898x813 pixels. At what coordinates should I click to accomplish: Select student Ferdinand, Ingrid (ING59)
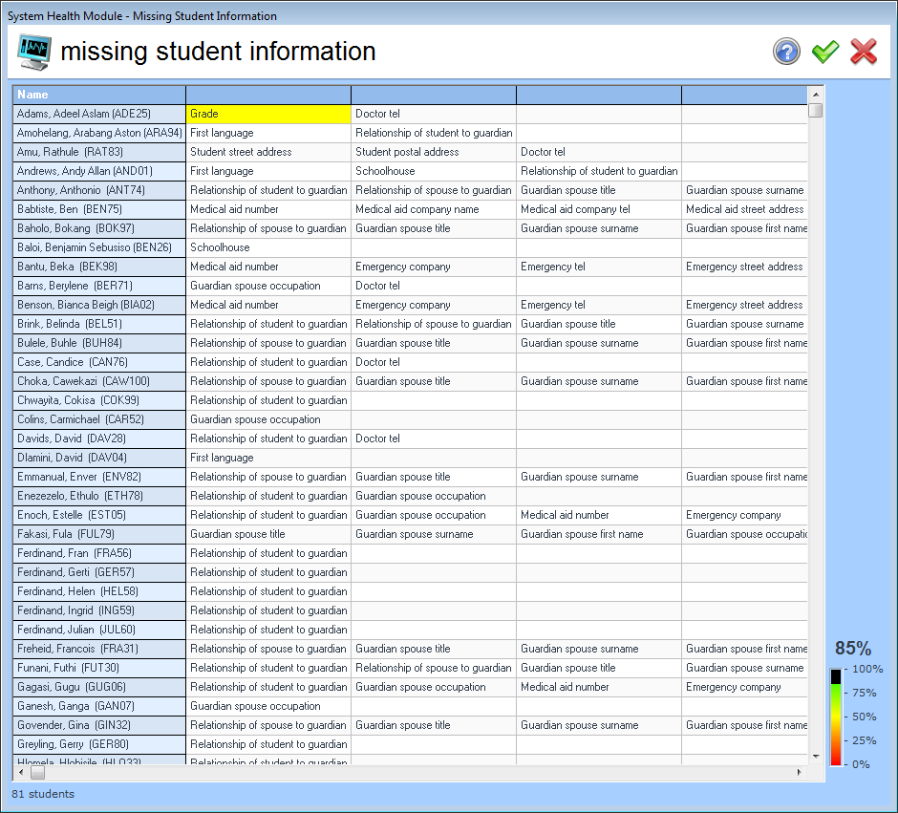[99, 610]
